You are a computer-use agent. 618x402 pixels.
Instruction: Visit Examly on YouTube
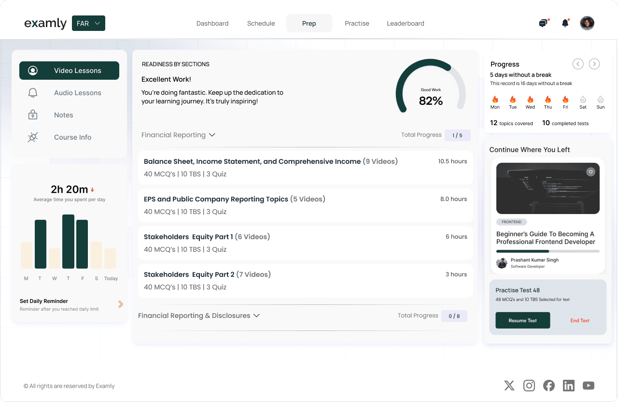pyautogui.click(x=588, y=386)
